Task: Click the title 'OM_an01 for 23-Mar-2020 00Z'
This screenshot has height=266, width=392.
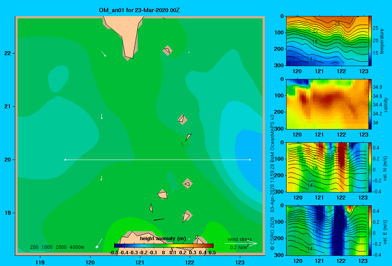Action: coord(139,10)
